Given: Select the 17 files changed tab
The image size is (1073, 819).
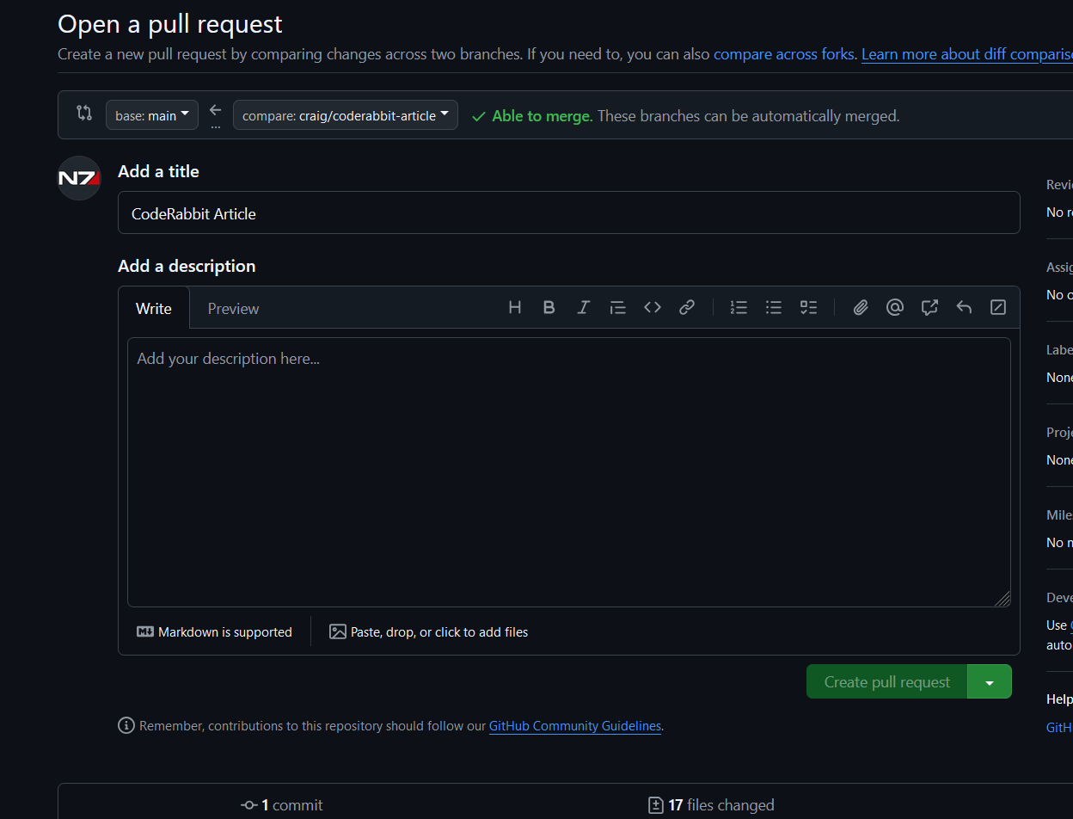Looking at the screenshot, I should coord(711,805).
